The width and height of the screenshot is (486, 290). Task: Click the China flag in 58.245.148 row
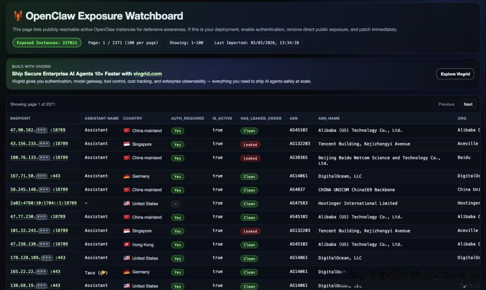[126, 190]
